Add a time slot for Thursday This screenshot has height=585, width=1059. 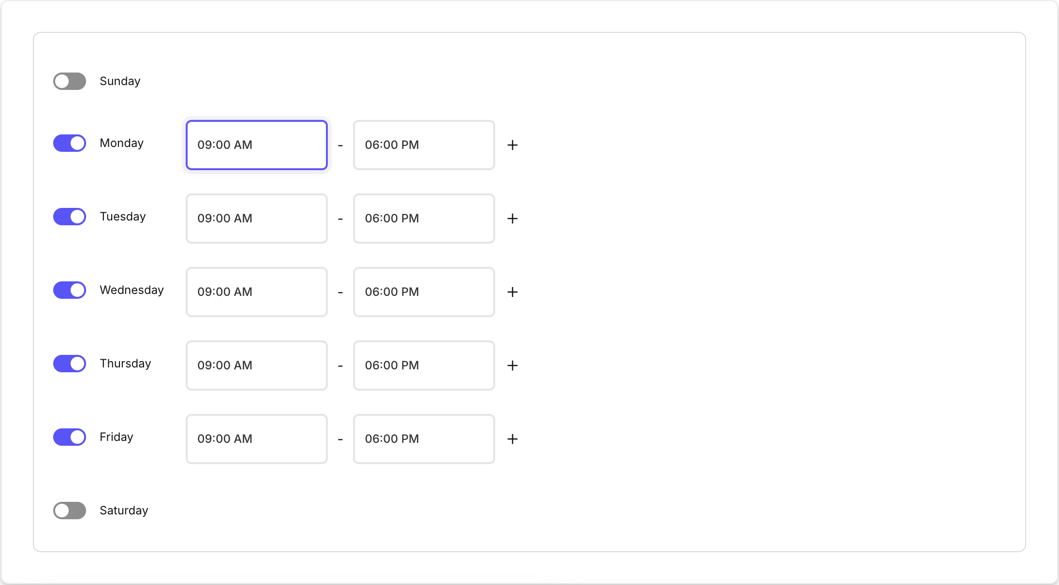pos(513,366)
